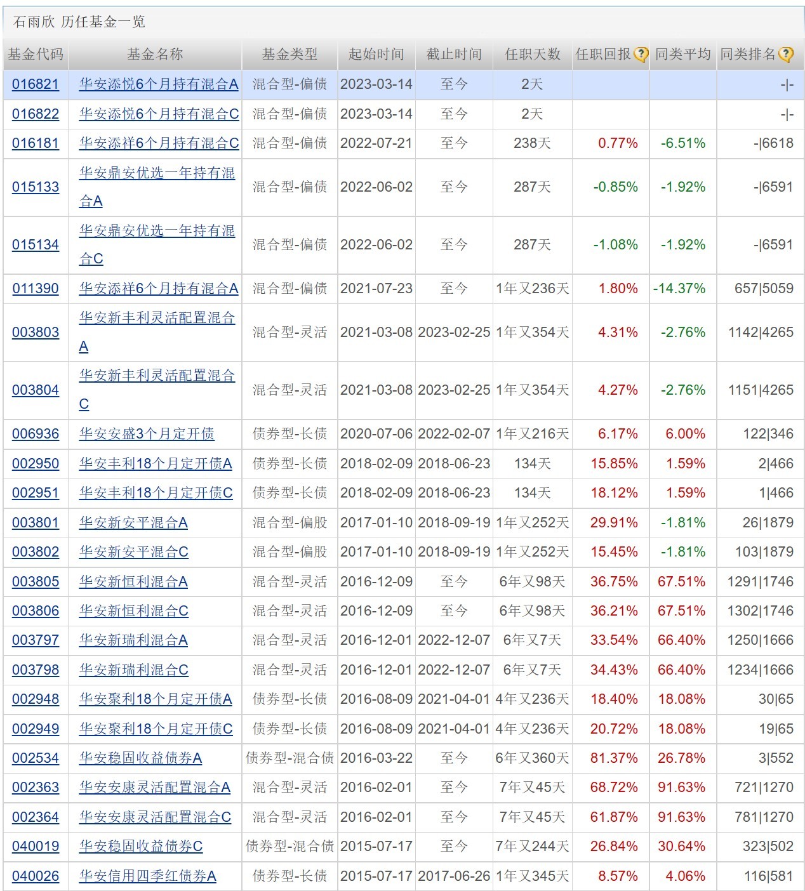
Task: Open fund code 040026 link
Action: click(36, 876)
